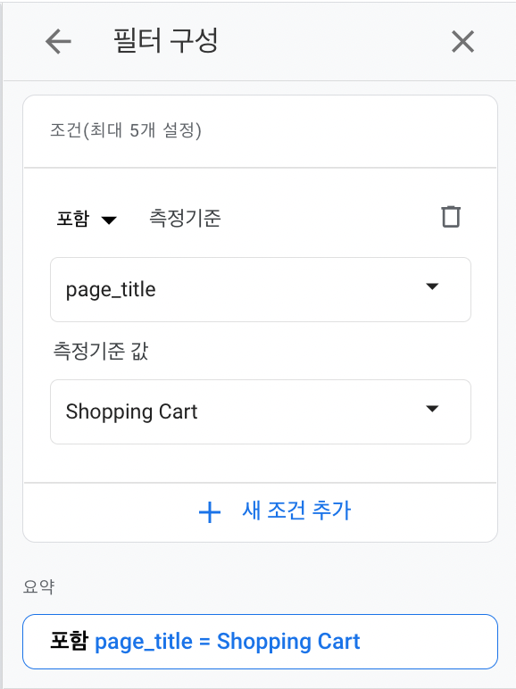Click the 필터 구성 panel title
Image resolution: width=516 pixels, height=689 pixels.
pos(166,40)
